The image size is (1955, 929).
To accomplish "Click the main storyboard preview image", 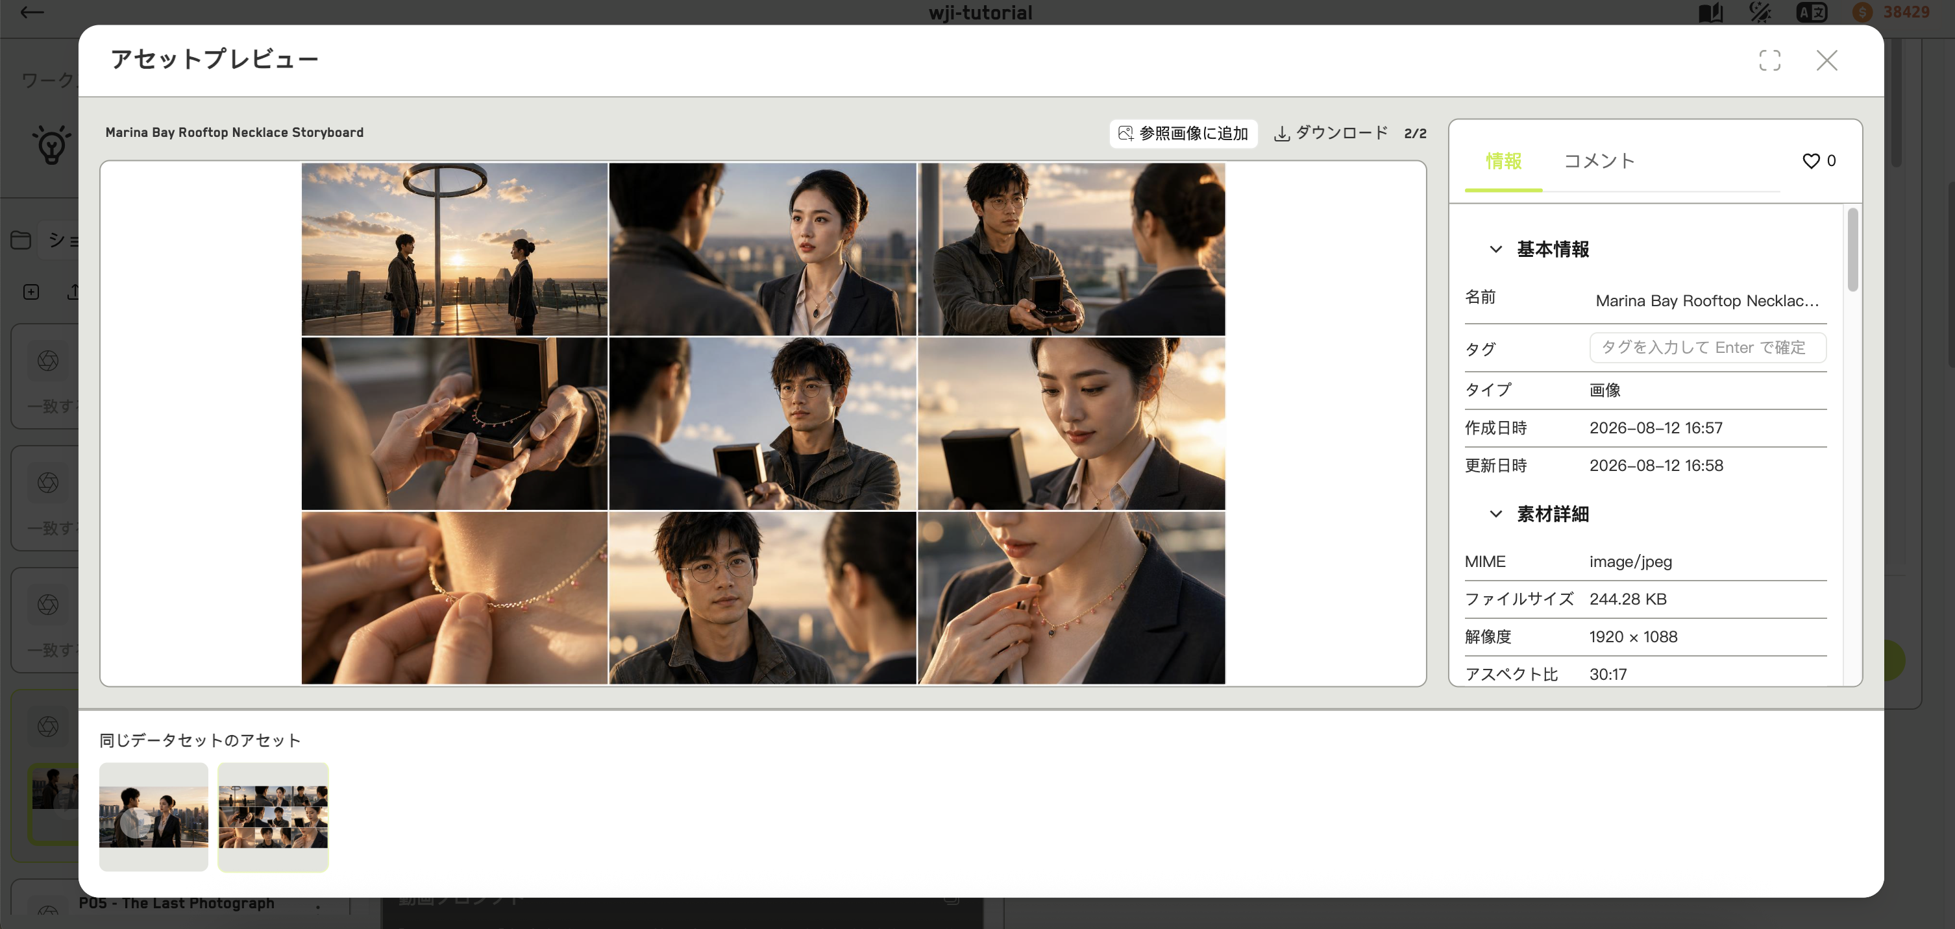I will pos(763,423).
